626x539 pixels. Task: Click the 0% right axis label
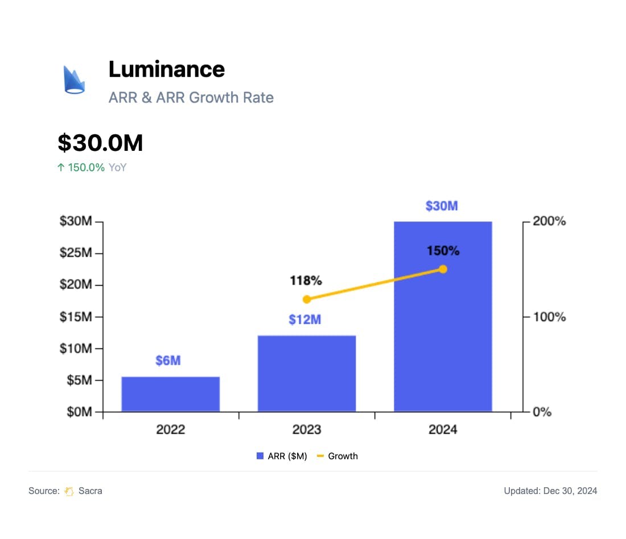[x=542, y=412]
